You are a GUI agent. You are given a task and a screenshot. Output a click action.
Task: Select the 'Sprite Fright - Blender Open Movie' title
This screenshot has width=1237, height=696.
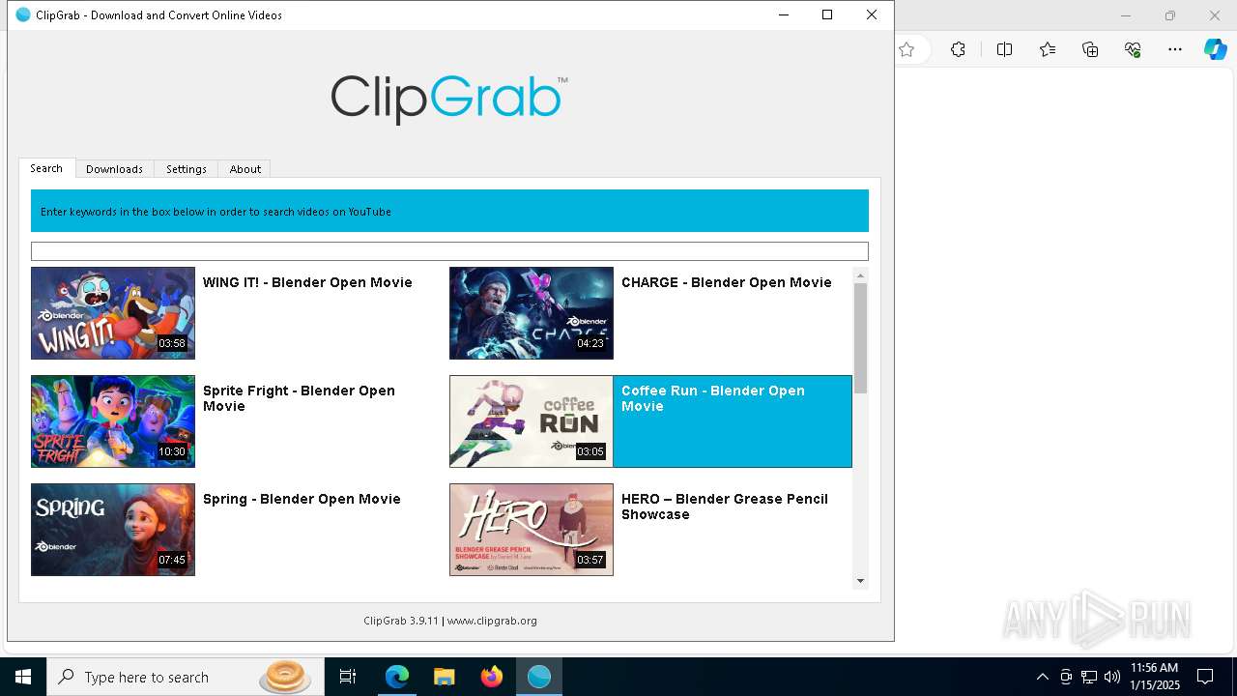click(299, 398)
